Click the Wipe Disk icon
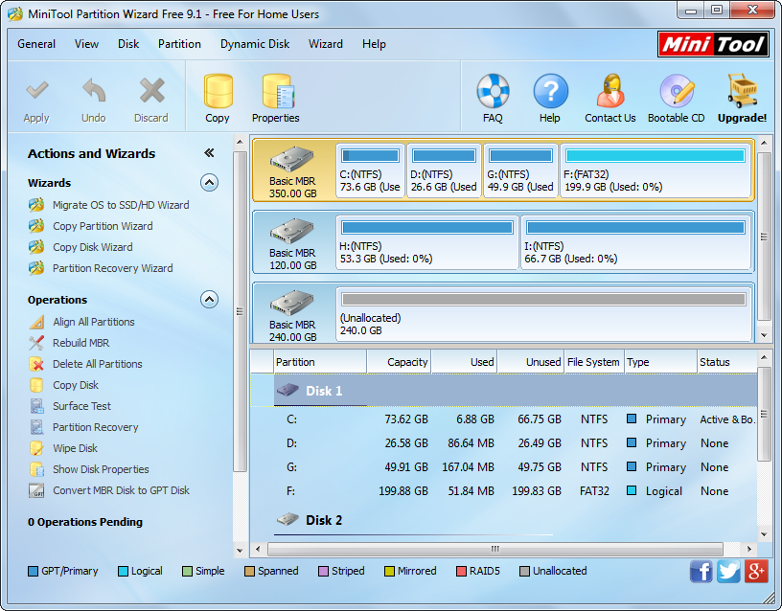Image resolution: width=782 pixels, height=611 pixels. (35, 448)
